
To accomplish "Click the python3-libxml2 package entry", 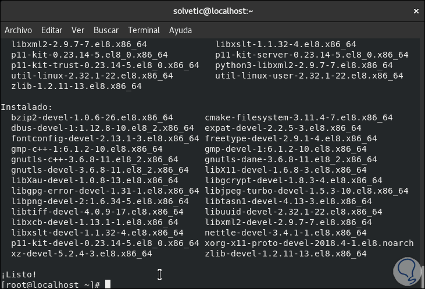I will tap(304, 65).
